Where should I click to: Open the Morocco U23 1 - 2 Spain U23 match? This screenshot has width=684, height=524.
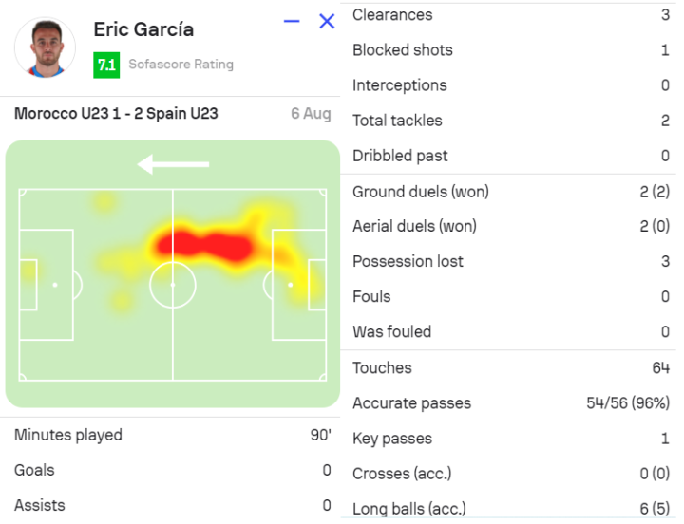click(x=116, y=114)
